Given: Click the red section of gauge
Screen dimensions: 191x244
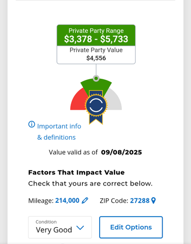Looking at the screenshot, I should [78, 101].
